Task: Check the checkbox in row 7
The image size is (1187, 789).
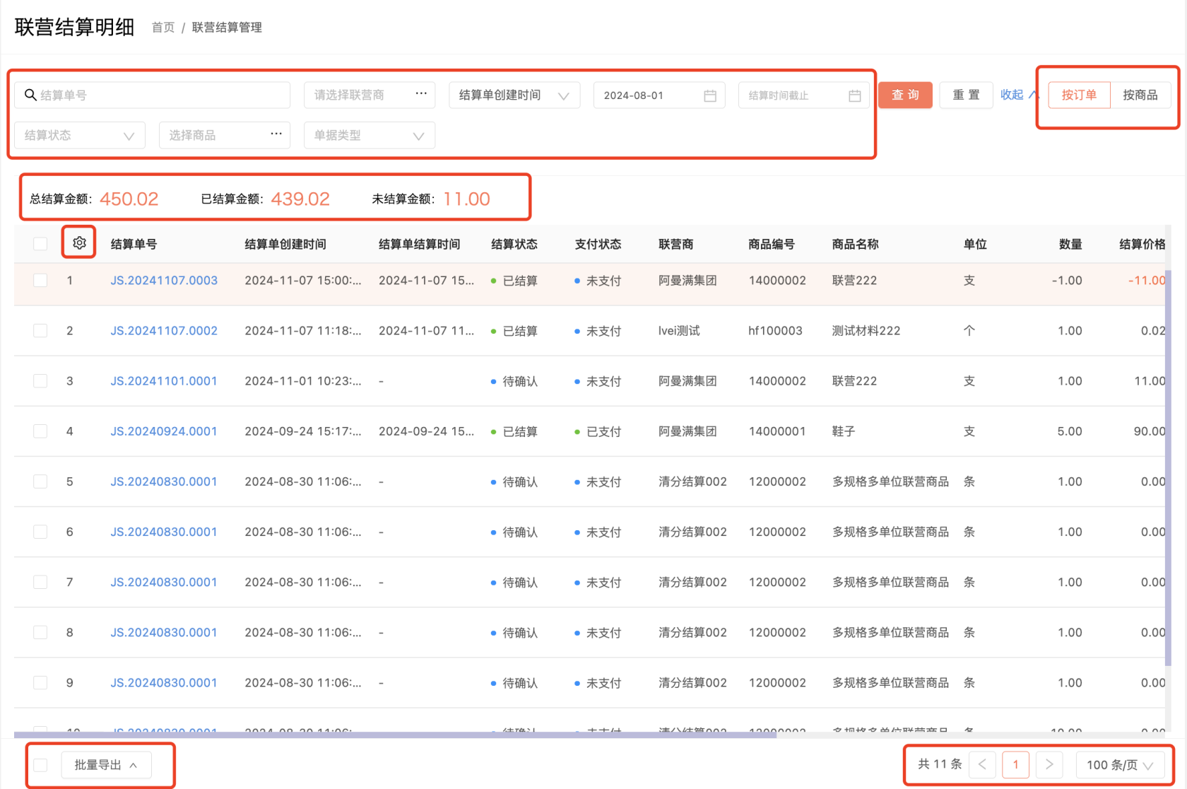Action: [40, 582]
